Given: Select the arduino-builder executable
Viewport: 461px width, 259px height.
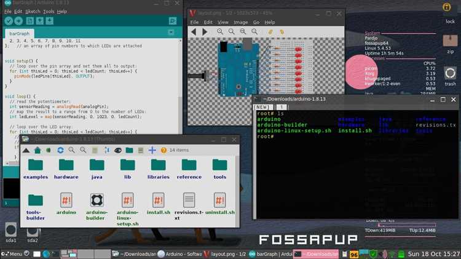Looking at the screenshot, I should coord(97,207).
